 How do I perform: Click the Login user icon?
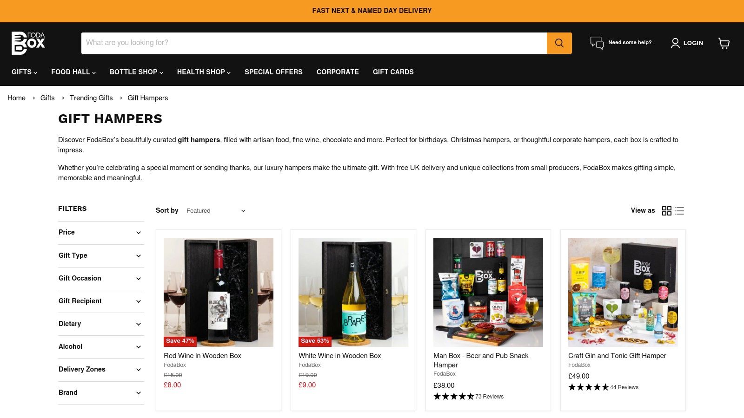coord(675,43)
